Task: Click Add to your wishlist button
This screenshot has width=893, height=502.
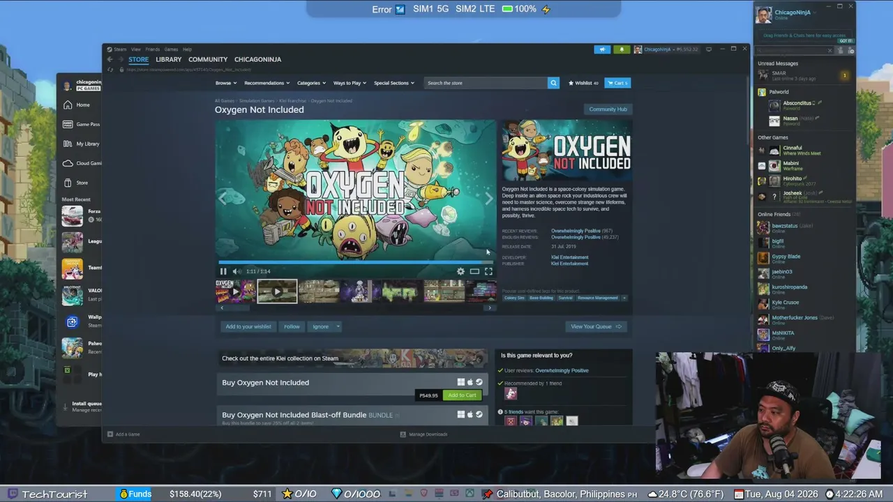Action: click(248, 326)
